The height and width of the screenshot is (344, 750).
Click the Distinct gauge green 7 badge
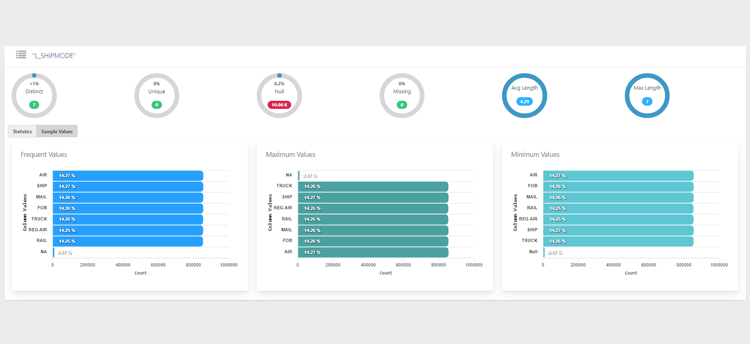point(34,105)
